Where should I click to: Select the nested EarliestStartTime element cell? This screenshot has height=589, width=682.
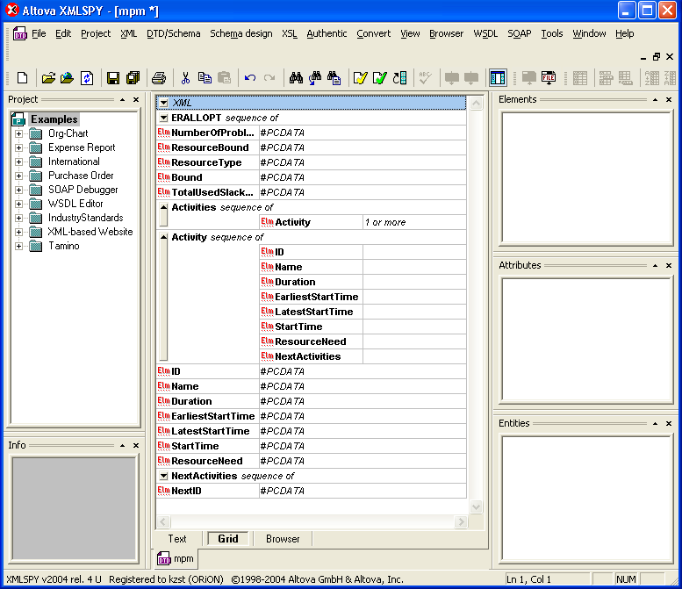pos(311,297)
